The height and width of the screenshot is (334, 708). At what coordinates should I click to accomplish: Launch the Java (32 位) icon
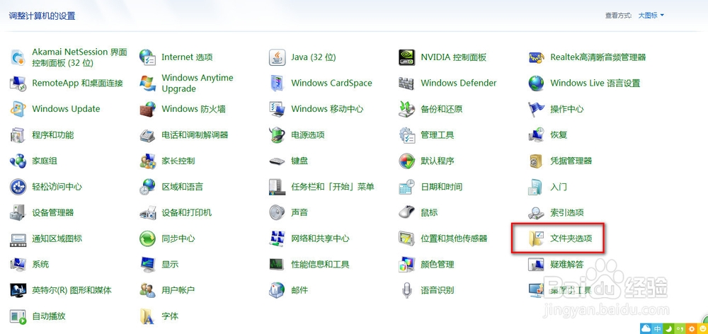coord(278,57)
